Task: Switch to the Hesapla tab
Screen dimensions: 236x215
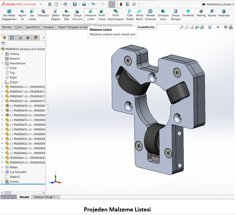Action: (x=48, y=27)
